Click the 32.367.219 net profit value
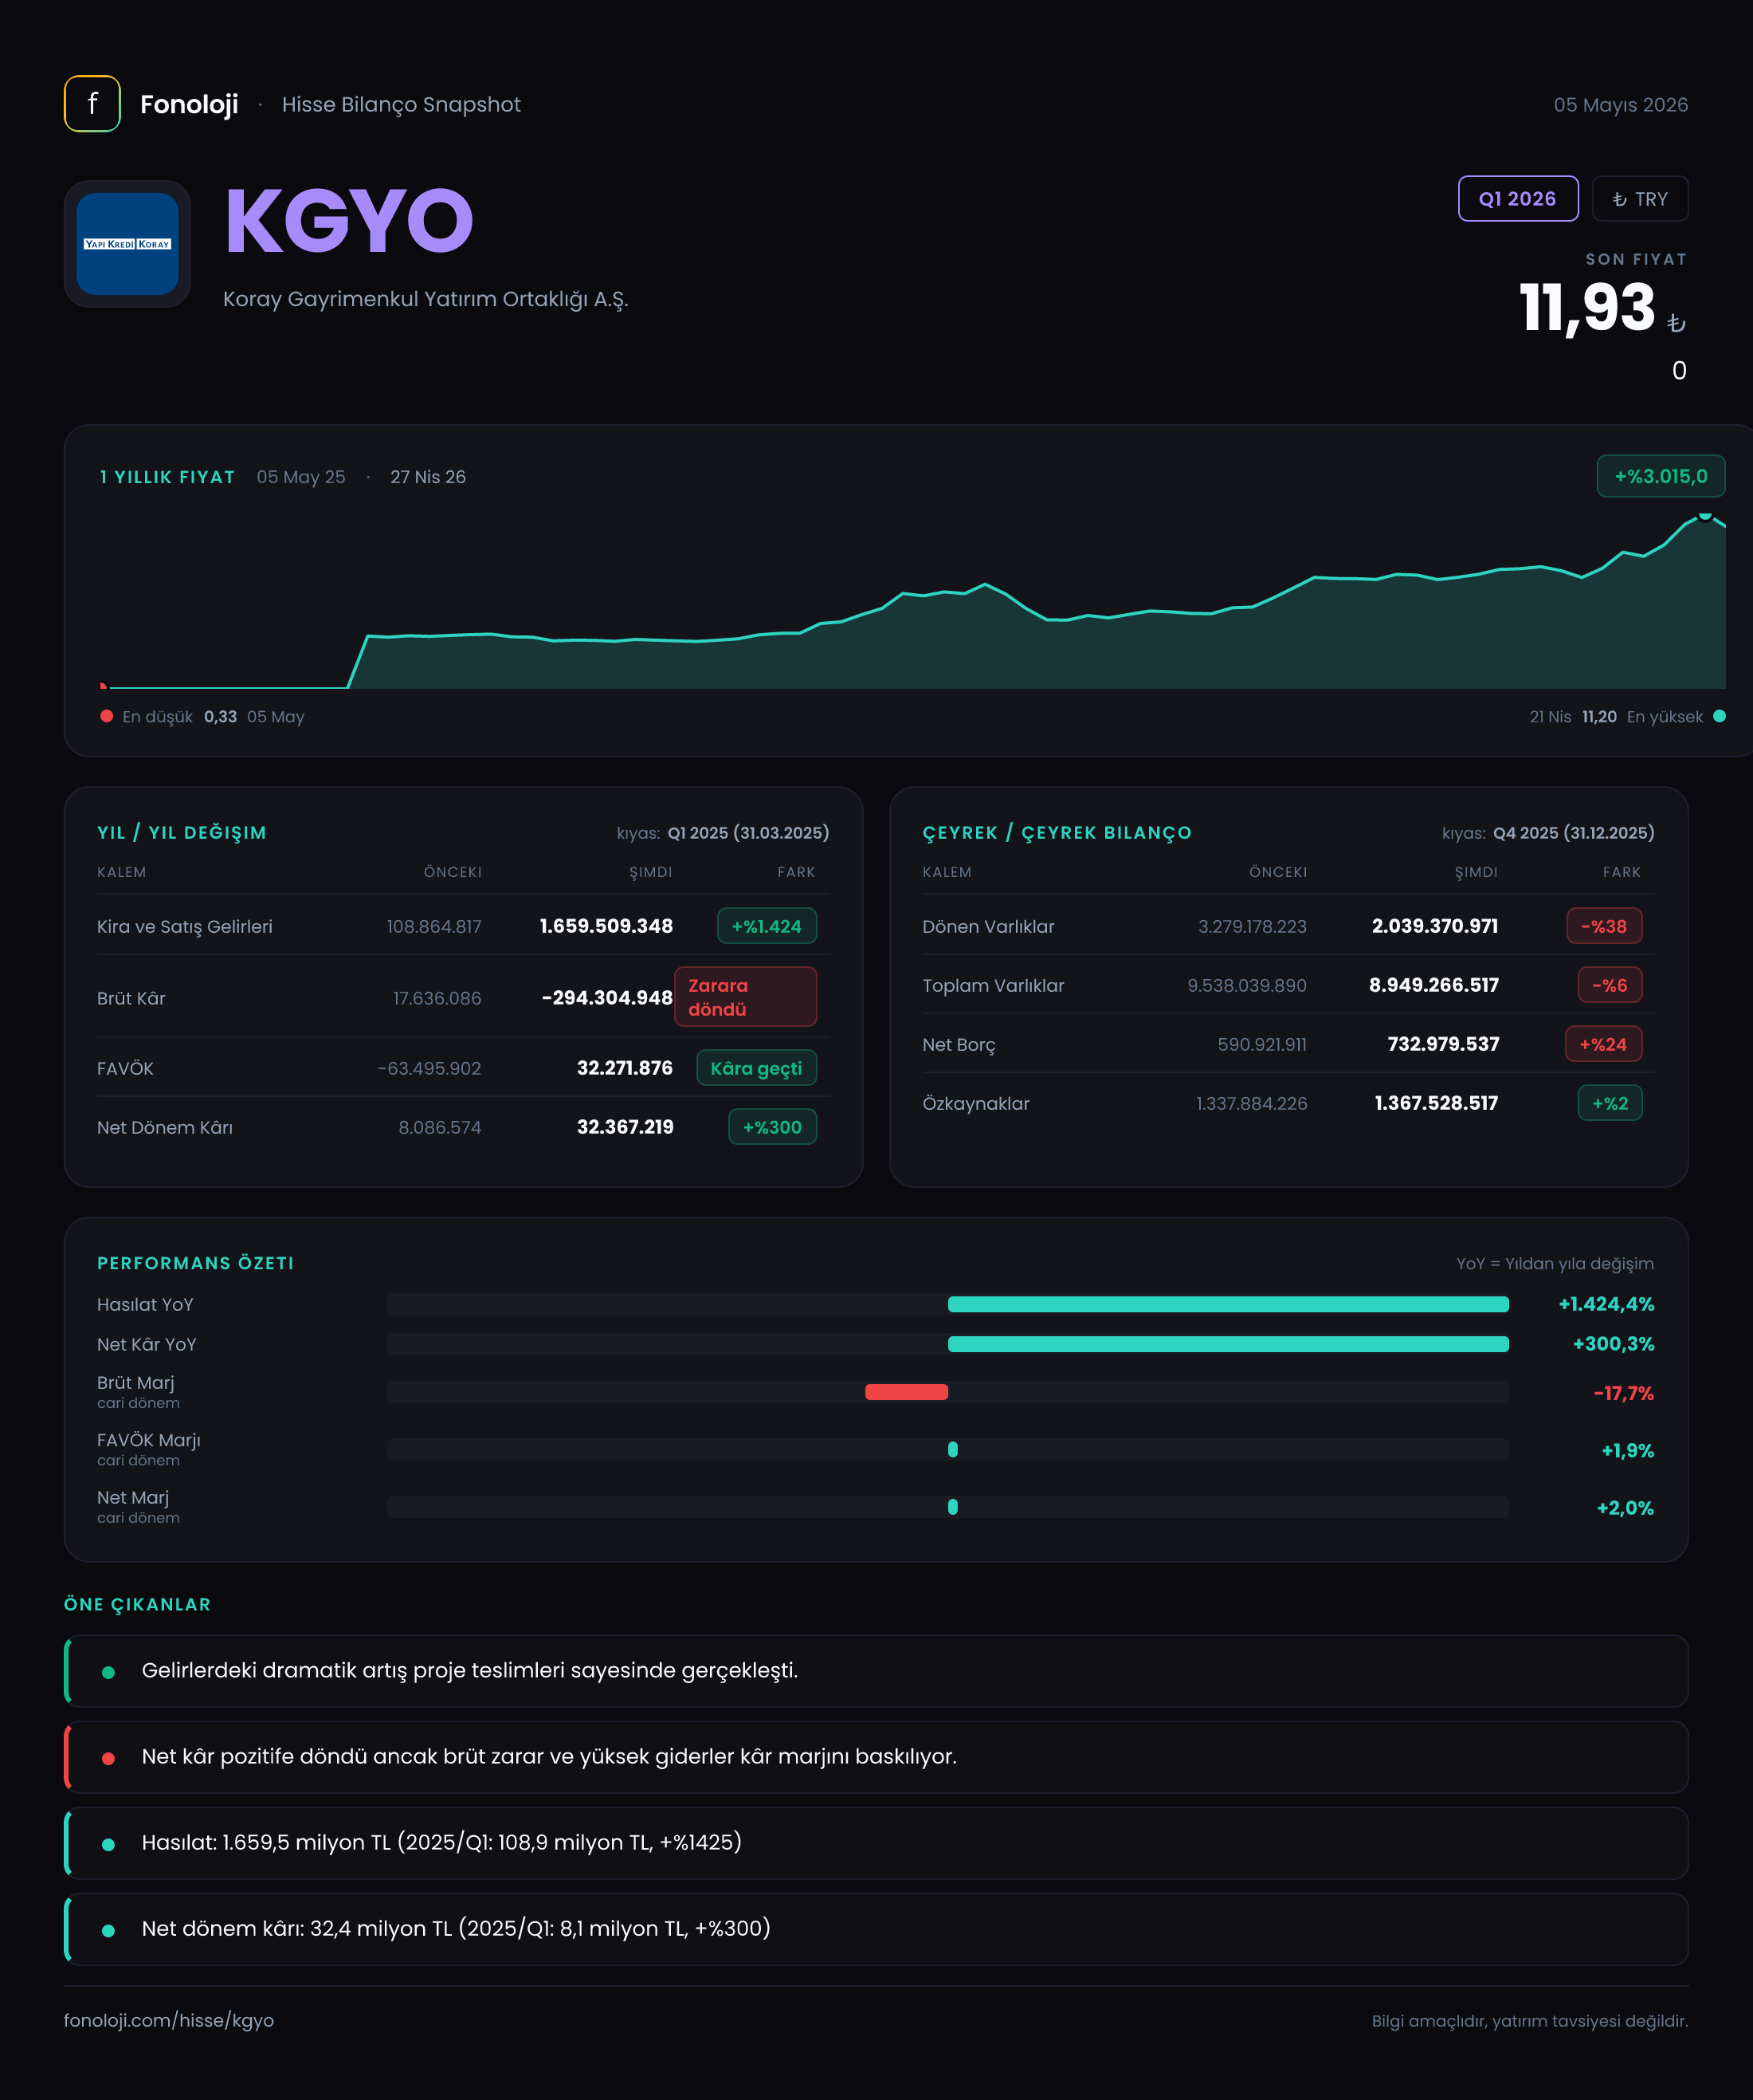Image resolution: width=1753 pixels, height=2100 pixels. tap(625, 1127)
